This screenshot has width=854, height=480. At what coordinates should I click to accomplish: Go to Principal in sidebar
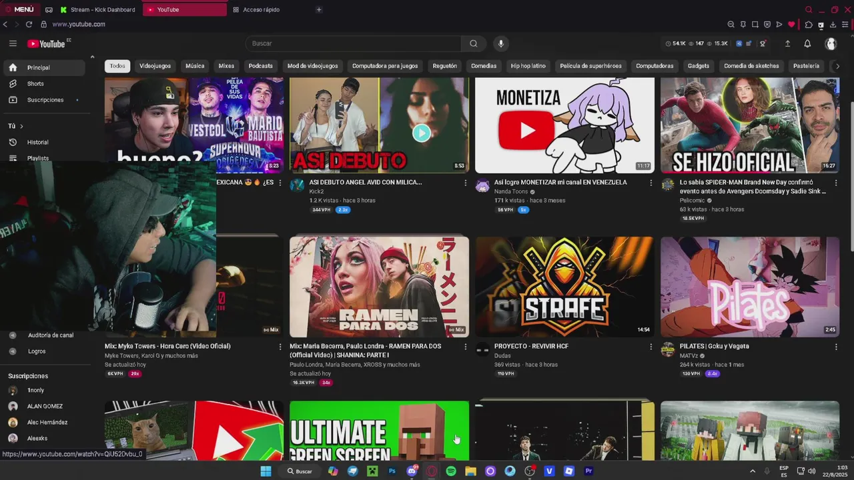pos(43,67)
